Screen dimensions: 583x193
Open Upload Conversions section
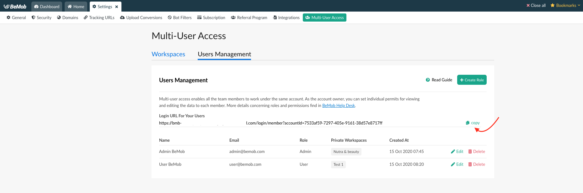(141, 18)
